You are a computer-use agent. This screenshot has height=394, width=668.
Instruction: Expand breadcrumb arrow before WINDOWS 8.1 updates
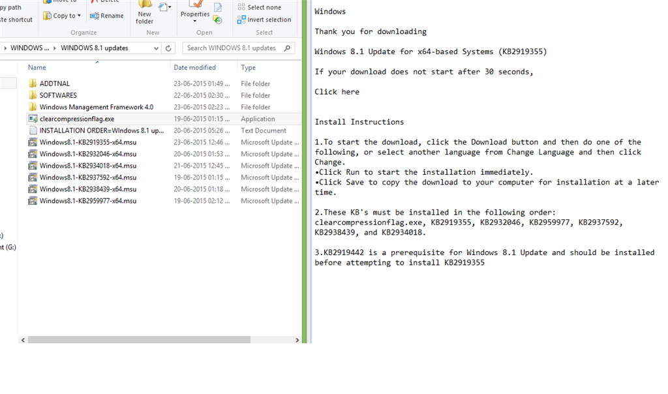55,48
